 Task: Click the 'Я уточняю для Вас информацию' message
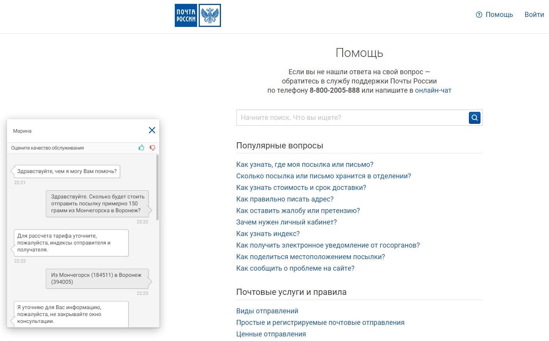coord(71,314)
